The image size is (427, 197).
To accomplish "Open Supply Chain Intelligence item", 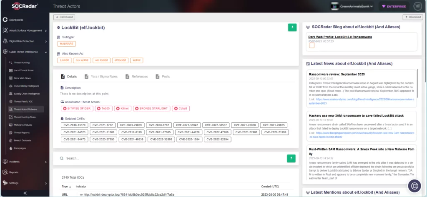I will point(27,94).
